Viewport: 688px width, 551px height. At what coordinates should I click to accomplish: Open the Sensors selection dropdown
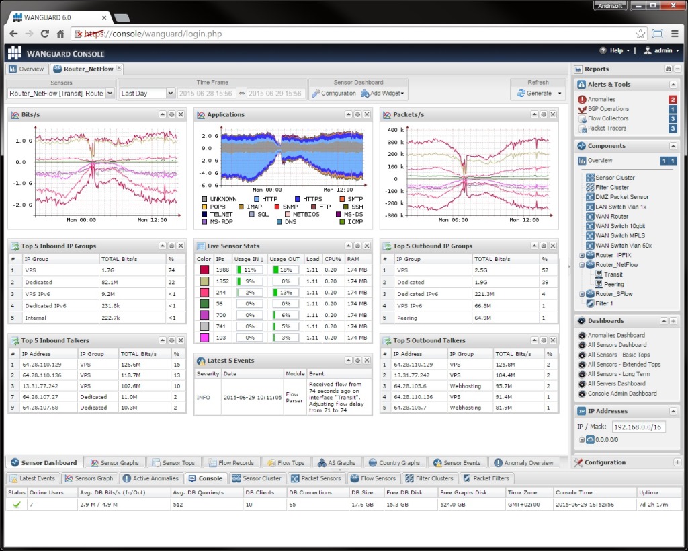point(110,93)
